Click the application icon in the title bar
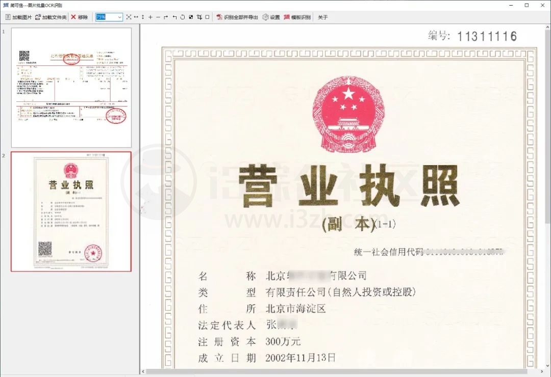Screen dimensions: 551x377 point(5,5)
